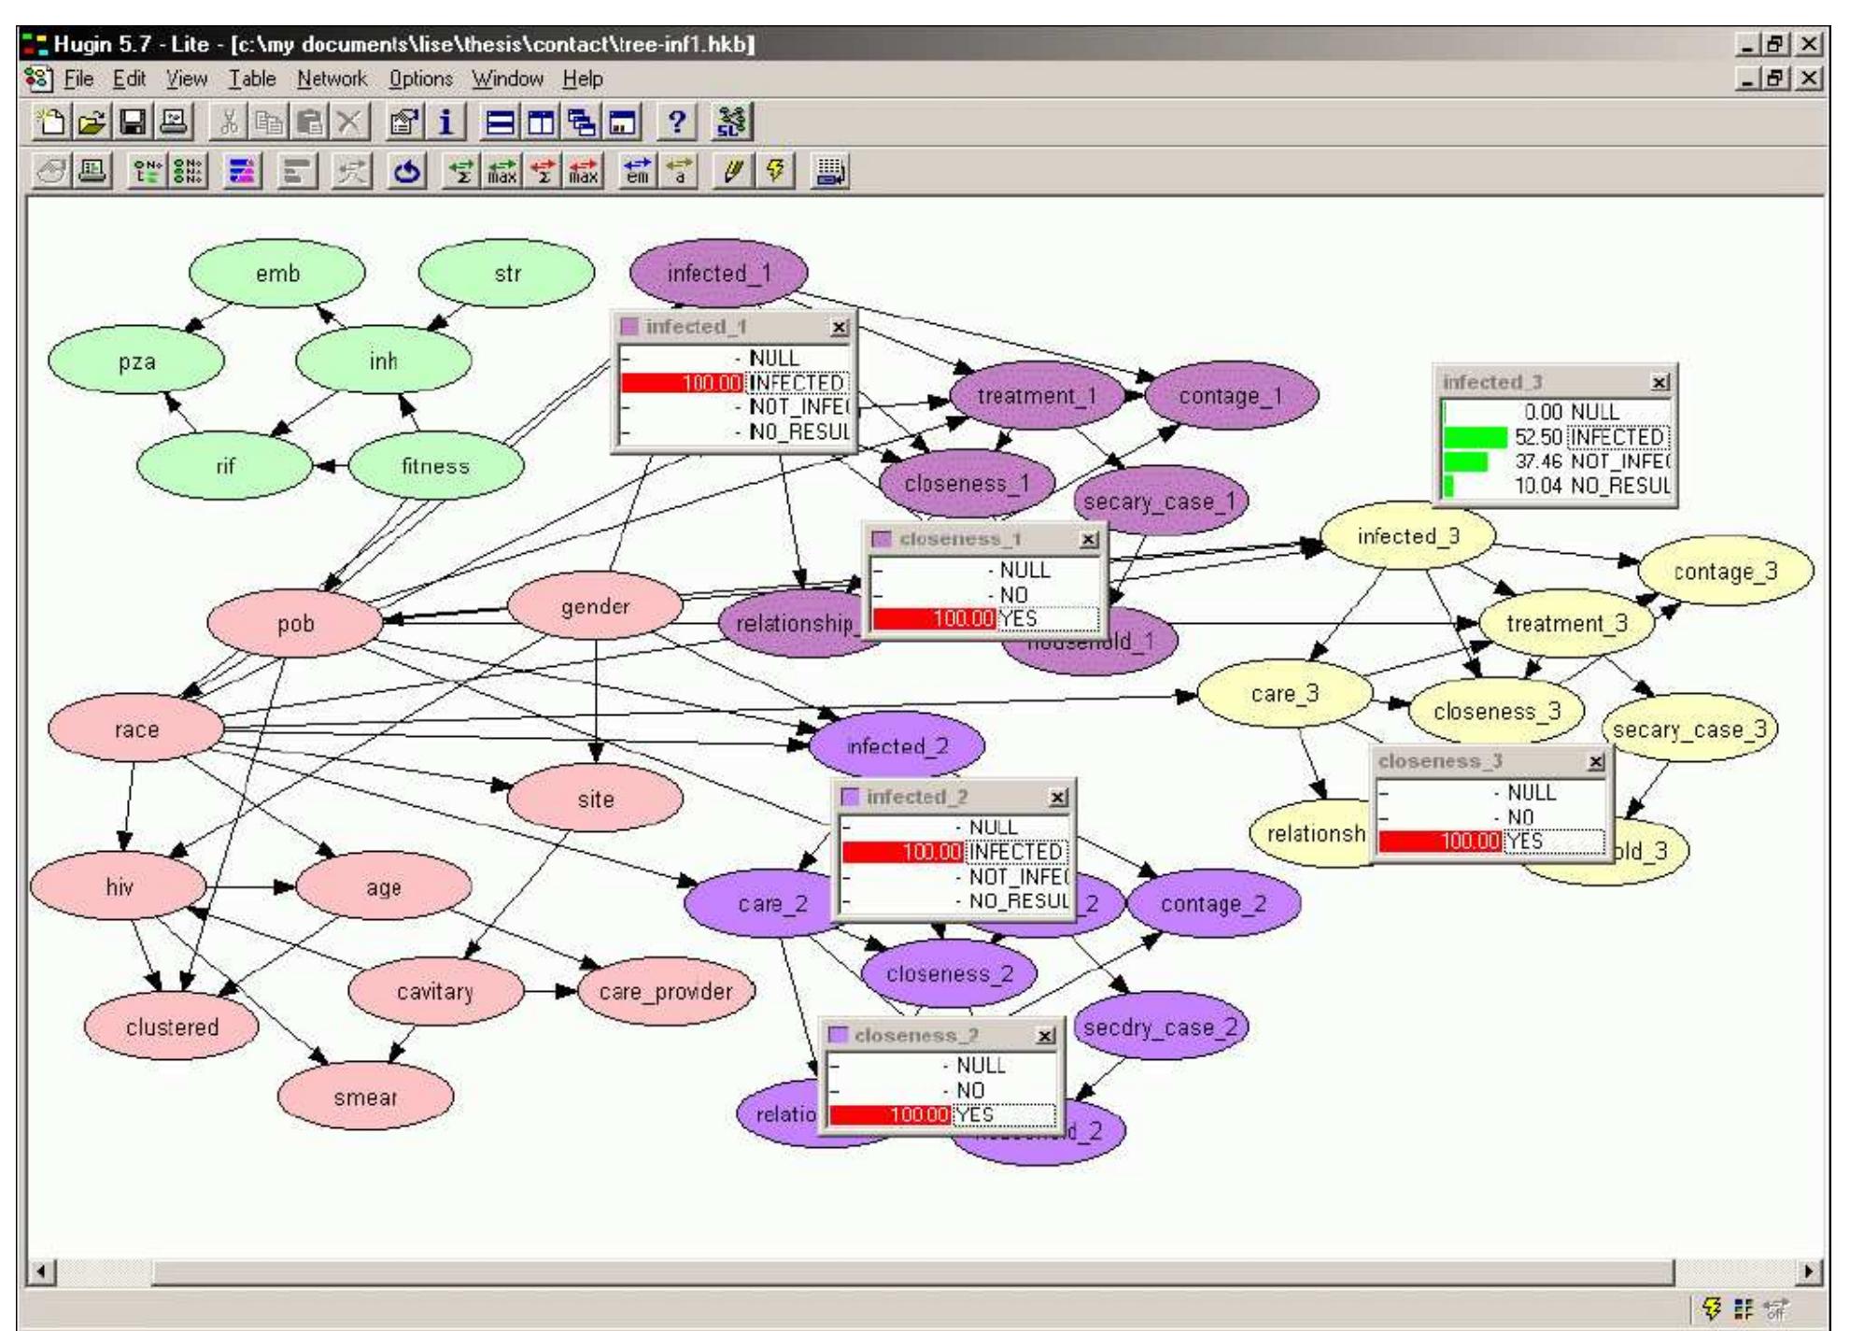Run red sum propagation

click(543, 172)
